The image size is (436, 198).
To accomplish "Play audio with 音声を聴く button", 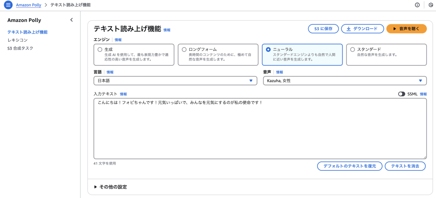I will (406, 29).
